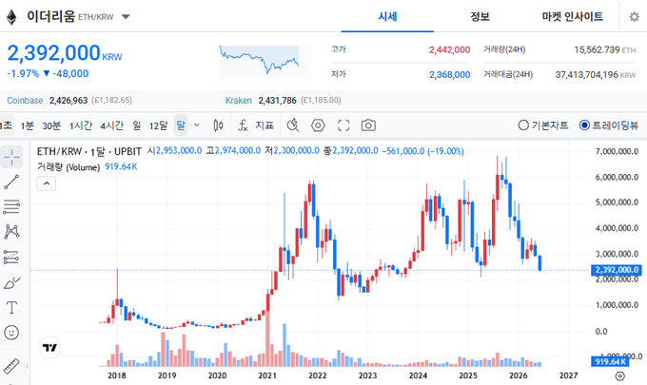Click the 2021 label on time axis
The width and height of the screenshot is (647, 385).
(267, 375)
